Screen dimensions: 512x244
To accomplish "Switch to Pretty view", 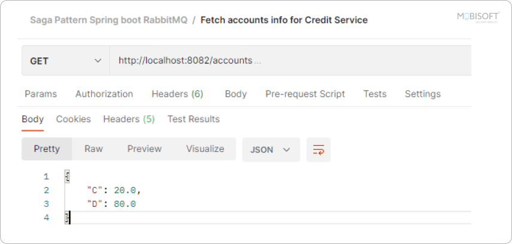I will [47, 149].
